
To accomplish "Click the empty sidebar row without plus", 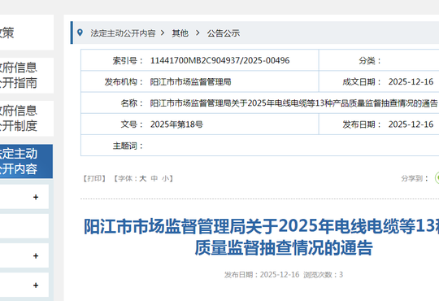I will 24,226.
